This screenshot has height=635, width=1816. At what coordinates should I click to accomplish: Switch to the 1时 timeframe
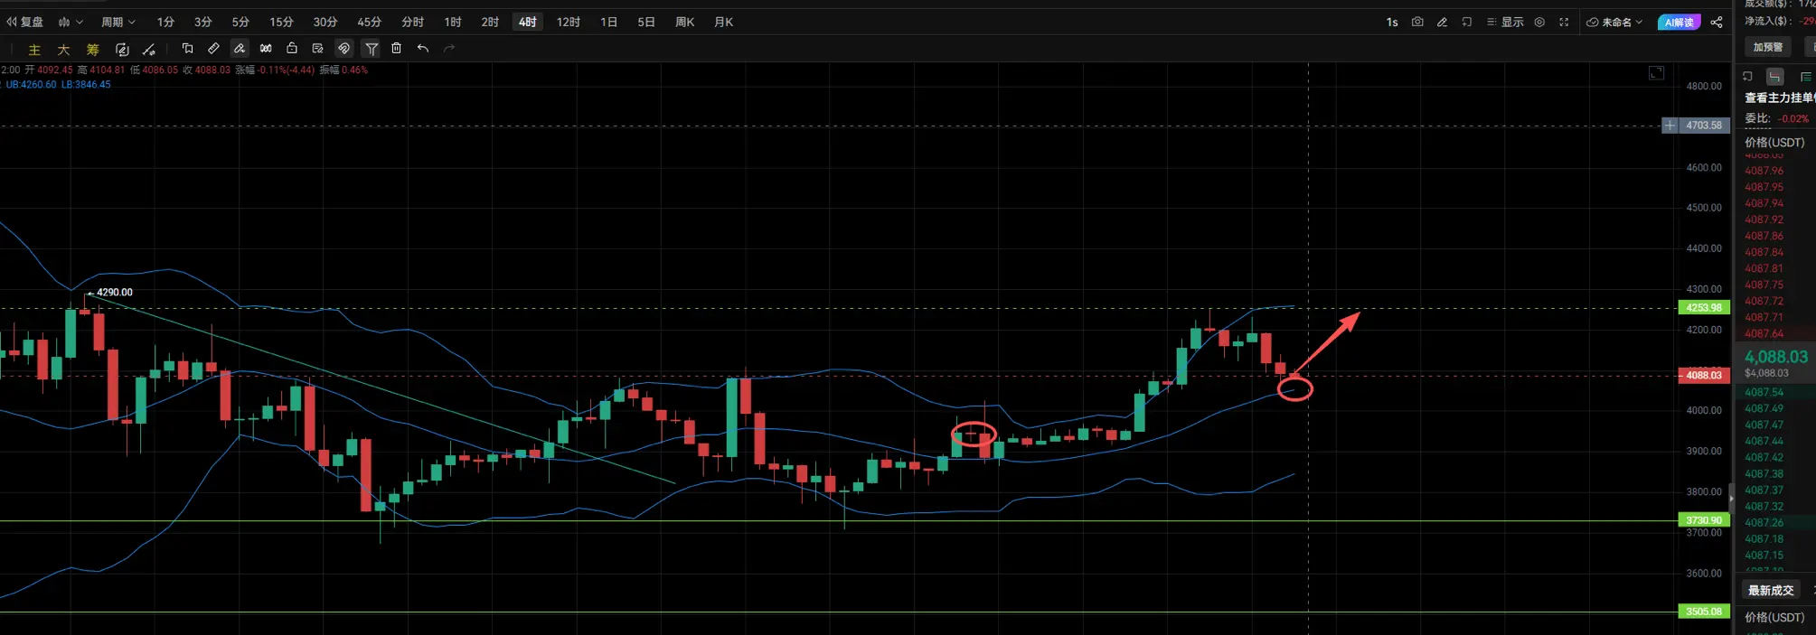[453, 22]
